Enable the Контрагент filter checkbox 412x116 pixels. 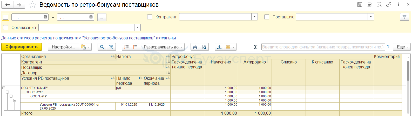tap(150, 17)
